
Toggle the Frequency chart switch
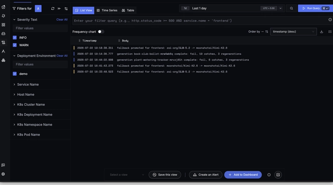tap(101, 32)
